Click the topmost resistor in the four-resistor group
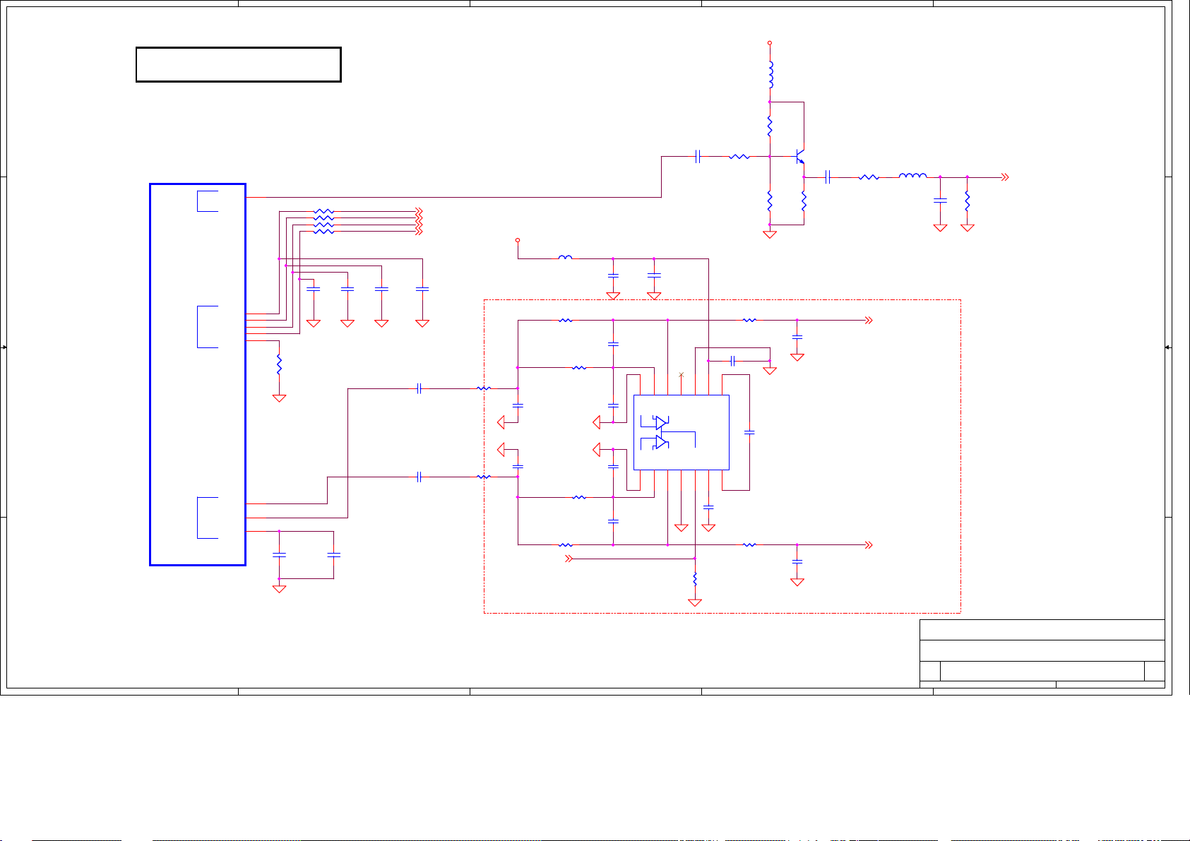This screenshot has width=1190, height=841. [x=323, y=211]
